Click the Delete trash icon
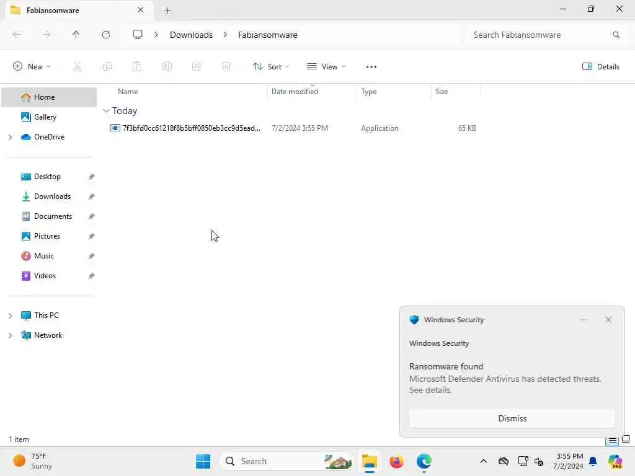This screenshot has width=635, height=476. (x=226, y=66)
